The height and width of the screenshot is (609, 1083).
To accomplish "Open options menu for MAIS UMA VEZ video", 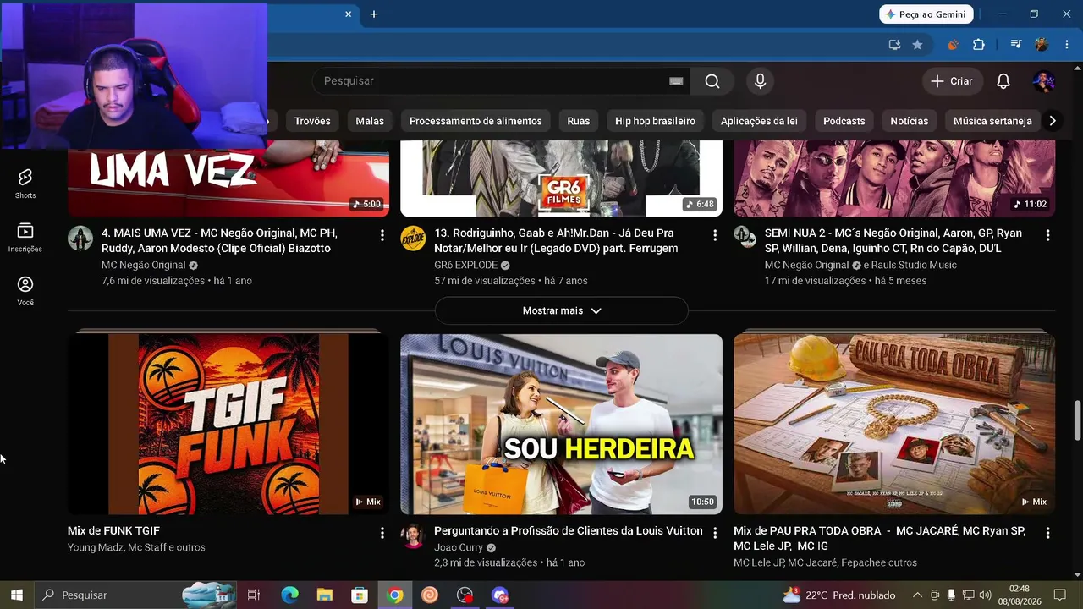I will [x=382, y=235].
